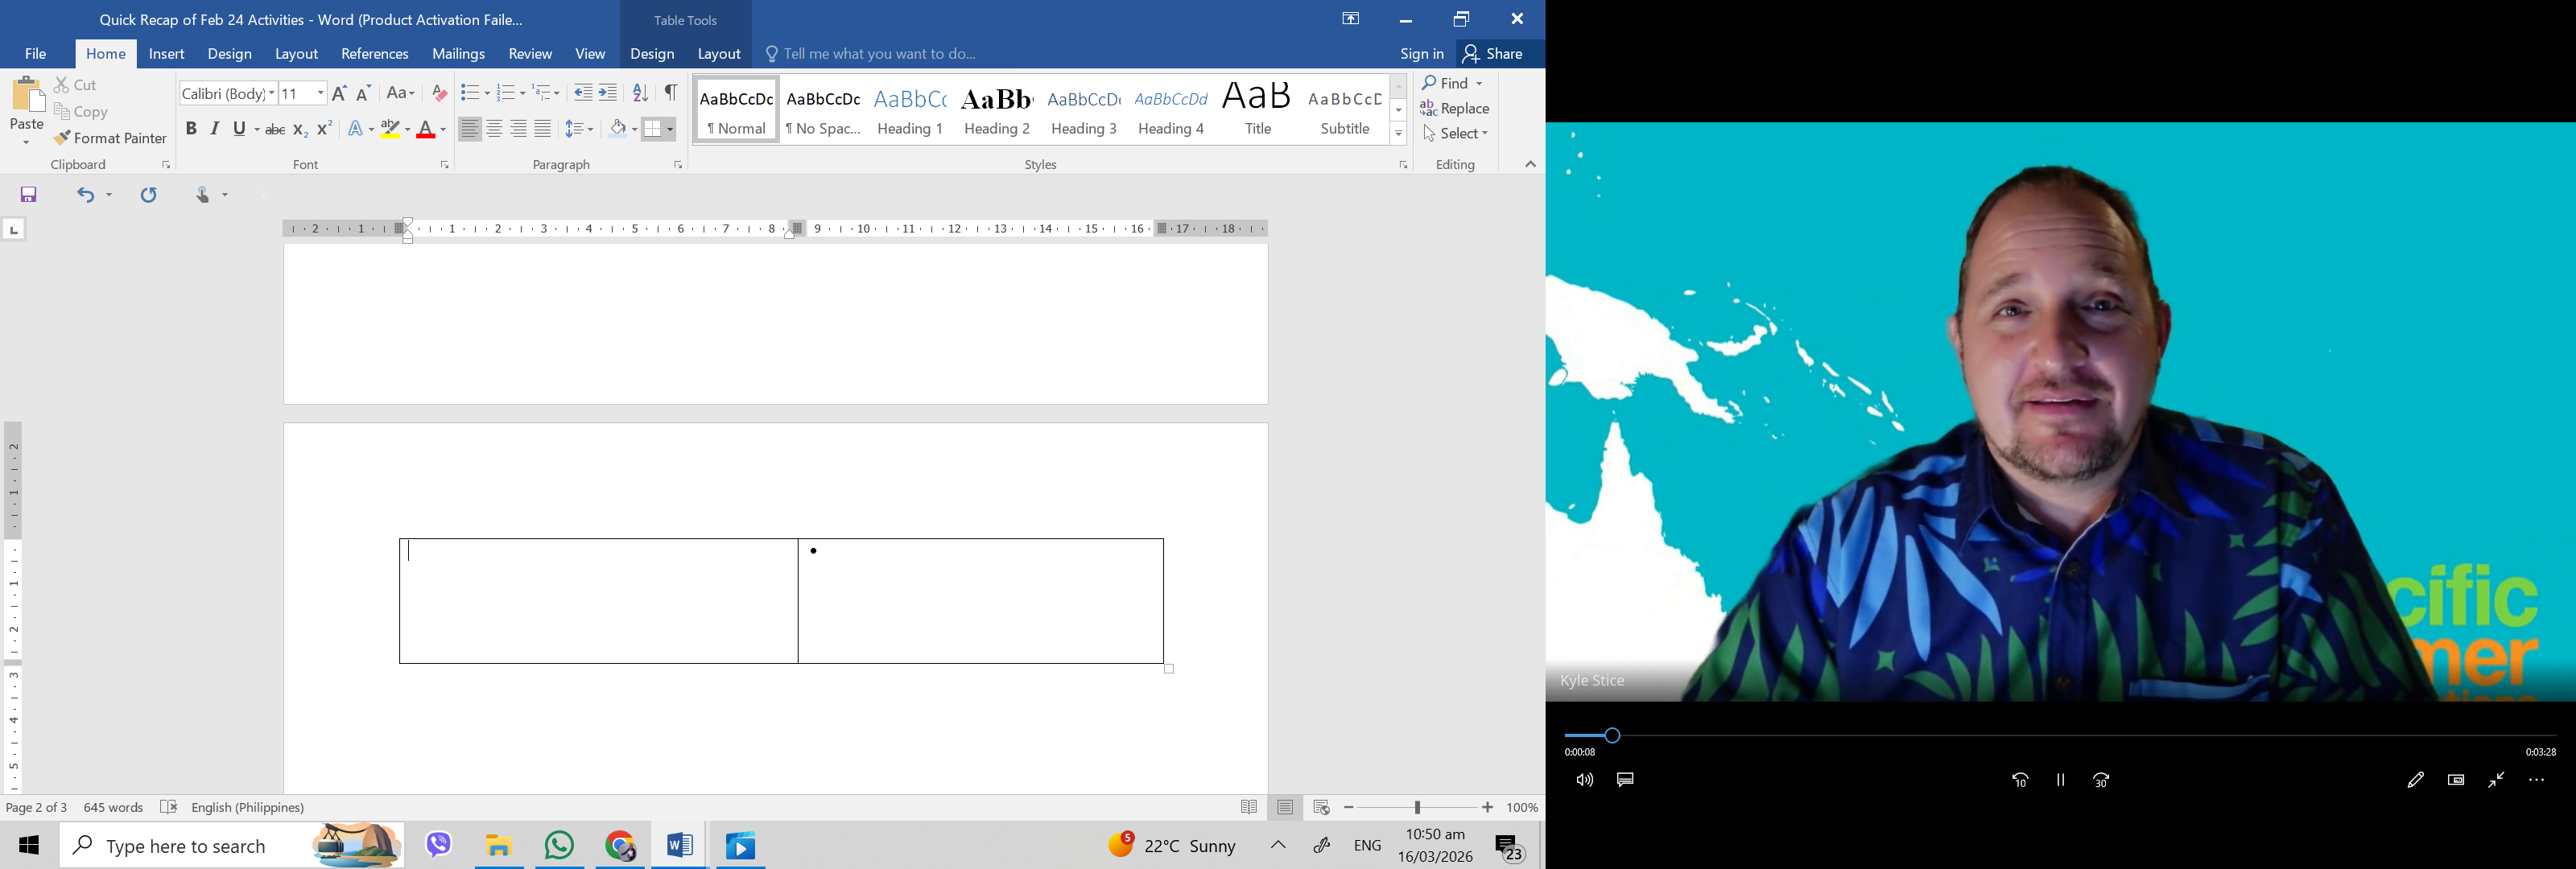Open the Select dropdown in Editing
The width and height of the screenshot is (2576, 869).
(x=1455, y=133)
